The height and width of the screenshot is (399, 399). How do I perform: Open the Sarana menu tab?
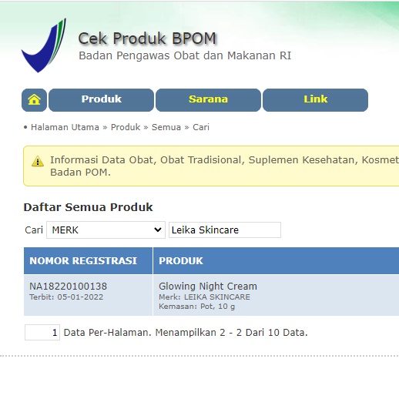click(208, 100)
